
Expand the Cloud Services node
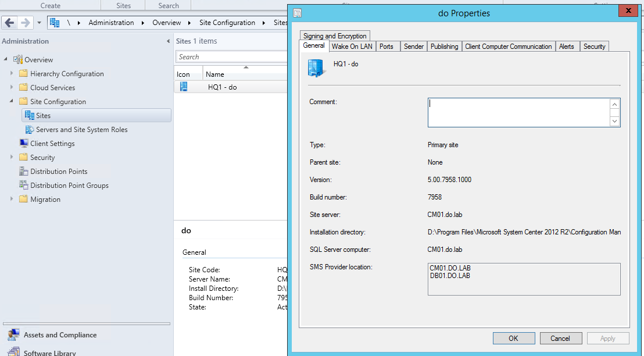coord(12,87)
